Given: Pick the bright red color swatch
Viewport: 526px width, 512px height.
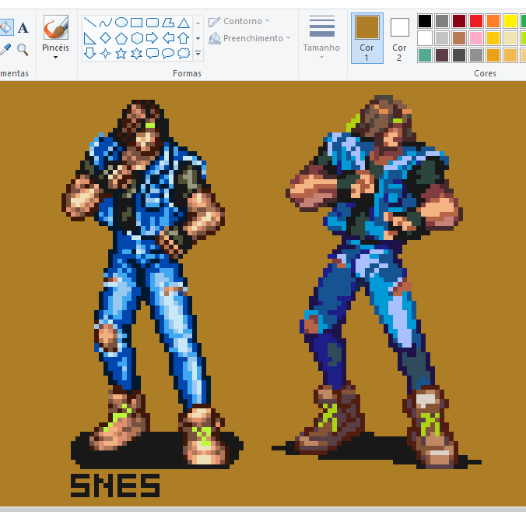Looking at the screenshot, I should point(476,21).
